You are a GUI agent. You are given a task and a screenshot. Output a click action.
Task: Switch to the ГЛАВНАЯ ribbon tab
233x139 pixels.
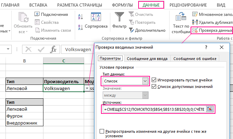point(10,5)
